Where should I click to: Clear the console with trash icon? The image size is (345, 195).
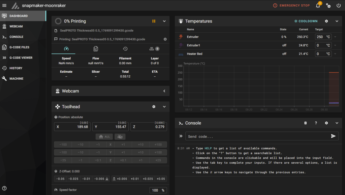[306, 123]
